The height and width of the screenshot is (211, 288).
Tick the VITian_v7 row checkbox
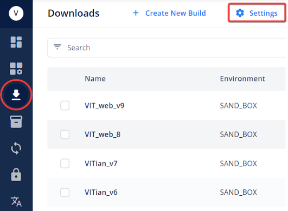(65, 163)
